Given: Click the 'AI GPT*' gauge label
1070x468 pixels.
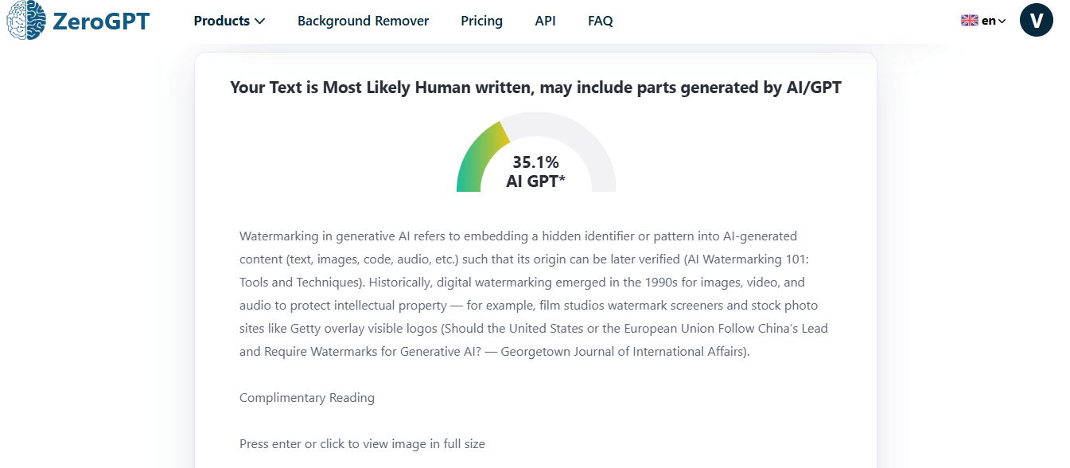Looking at the screenshot, I should pyautogui.click(x=535, y=181).
